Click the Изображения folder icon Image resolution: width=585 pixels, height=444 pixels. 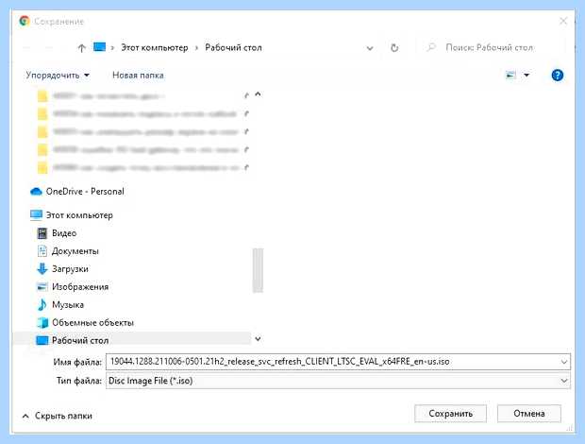42,287
